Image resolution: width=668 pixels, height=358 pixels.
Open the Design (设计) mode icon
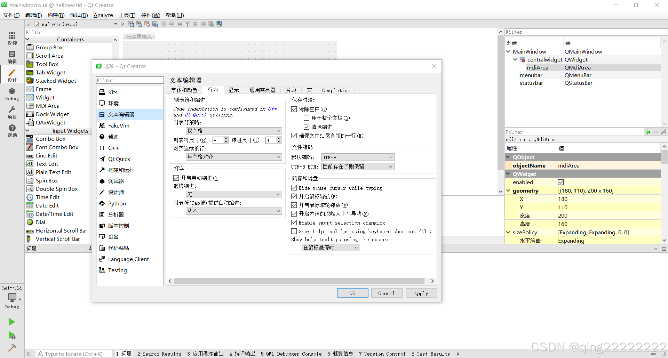[12, 75]
